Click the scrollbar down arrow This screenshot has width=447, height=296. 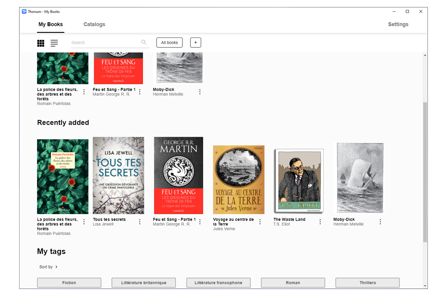[425, 286]
